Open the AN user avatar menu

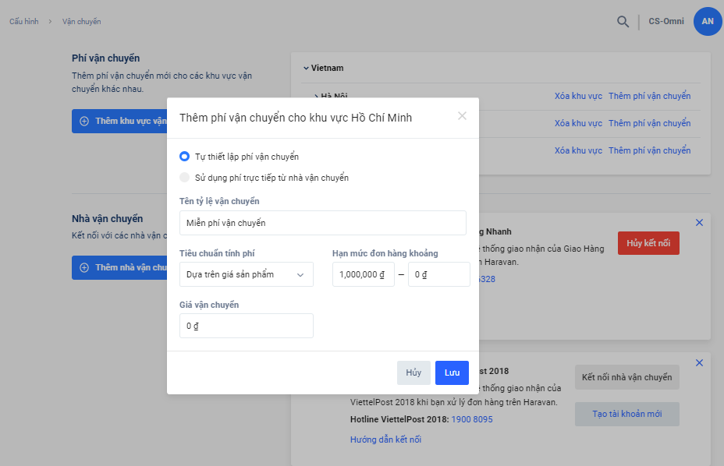pyautogui.click(x=707, y=21)
